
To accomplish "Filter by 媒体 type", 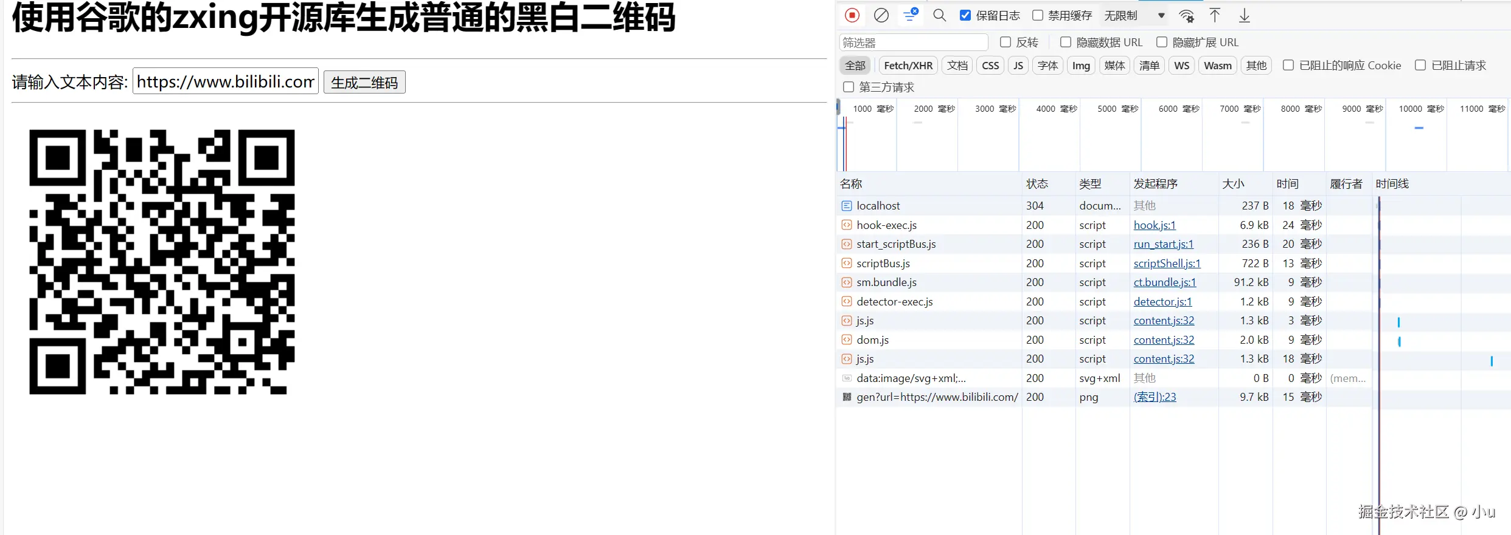I will click(1114, 66).
